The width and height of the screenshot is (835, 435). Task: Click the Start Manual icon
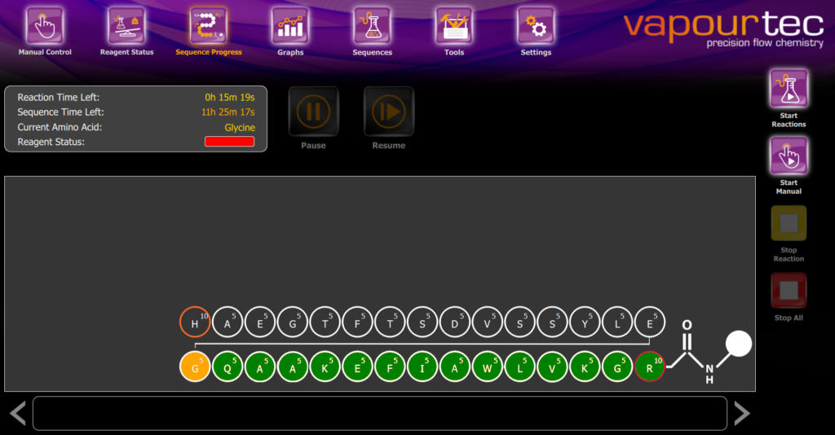point(789,156)
